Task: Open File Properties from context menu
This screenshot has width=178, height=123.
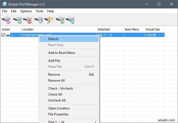Action: point(69,114)
